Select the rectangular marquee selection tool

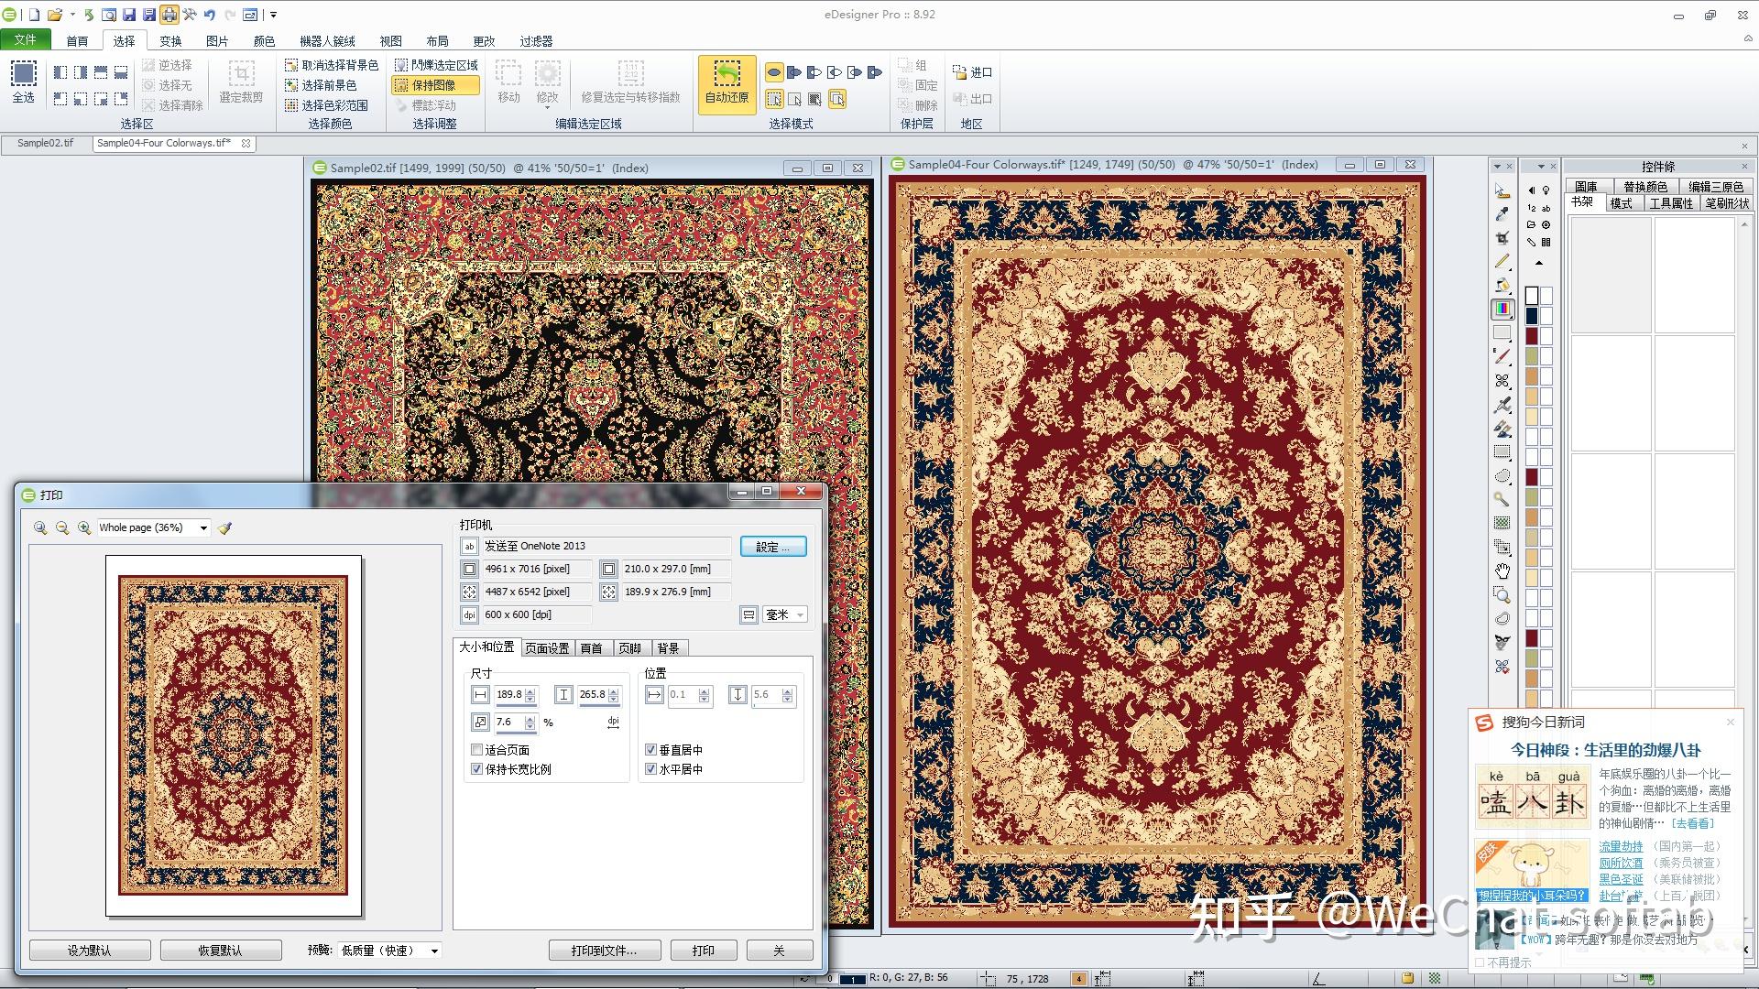1502,451
